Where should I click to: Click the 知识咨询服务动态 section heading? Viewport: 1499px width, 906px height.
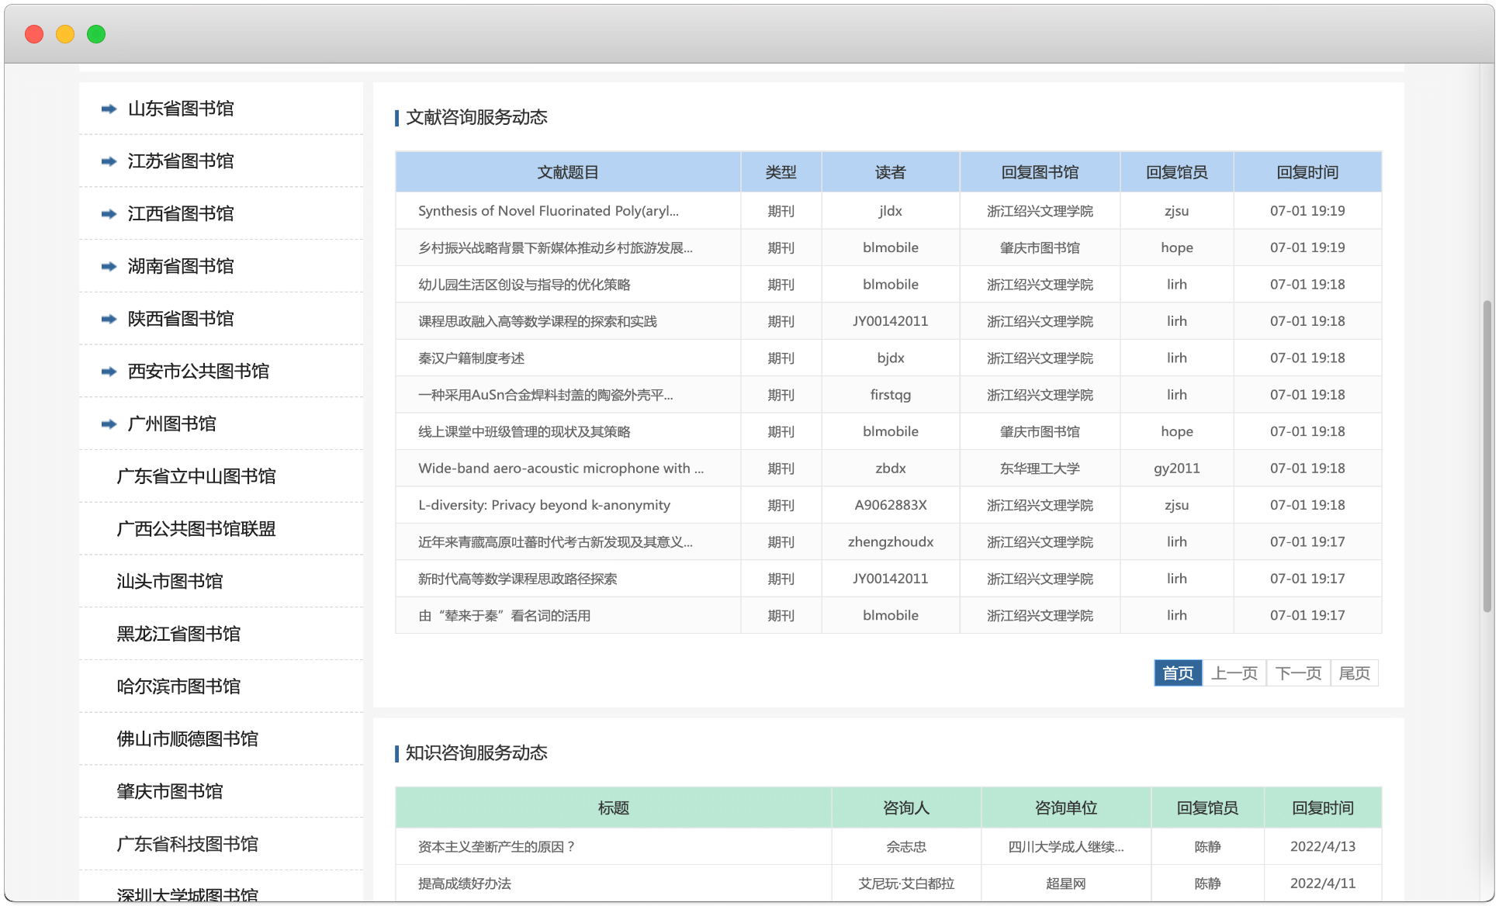[476, 753]
